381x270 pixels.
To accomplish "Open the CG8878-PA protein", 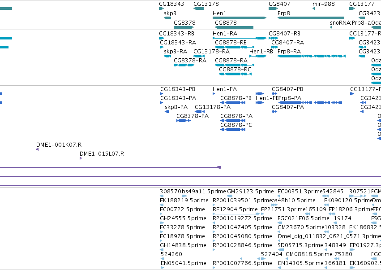I will [x=236, y=116].
